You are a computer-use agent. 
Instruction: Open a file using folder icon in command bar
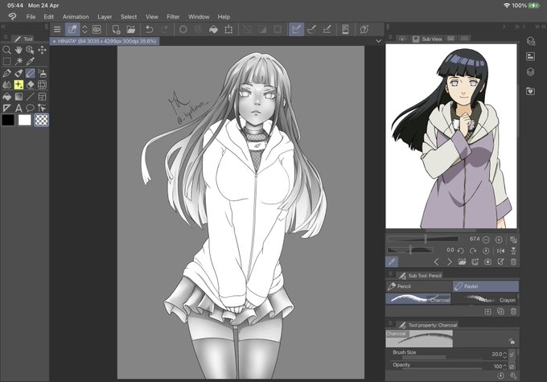click(x=131, y=29)
